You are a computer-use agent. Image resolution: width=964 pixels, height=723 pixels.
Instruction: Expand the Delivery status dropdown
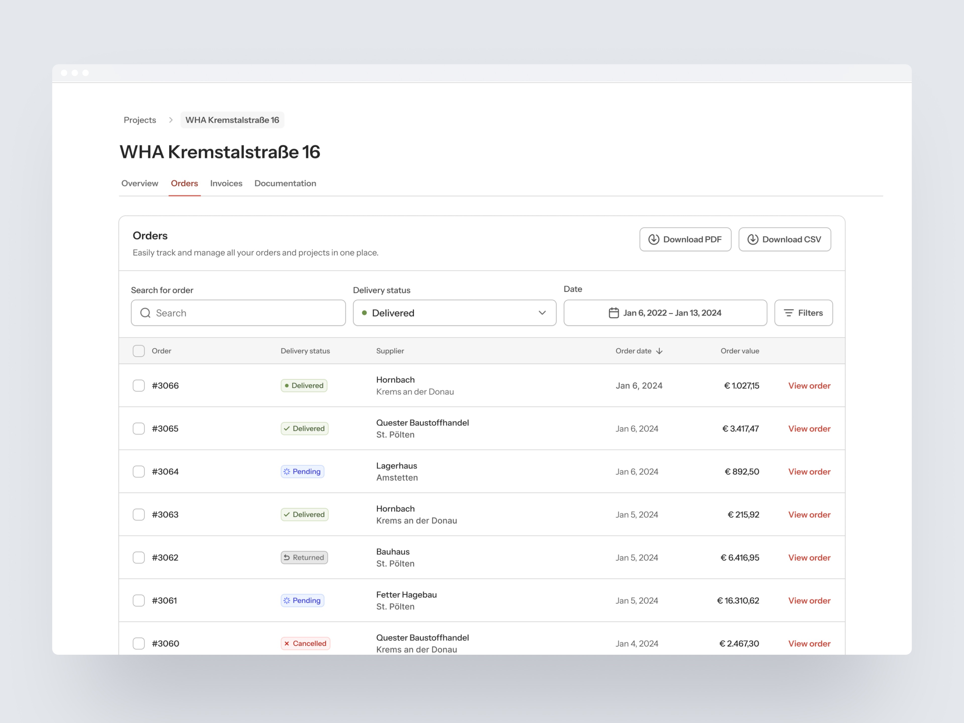(x=454, y=313)
